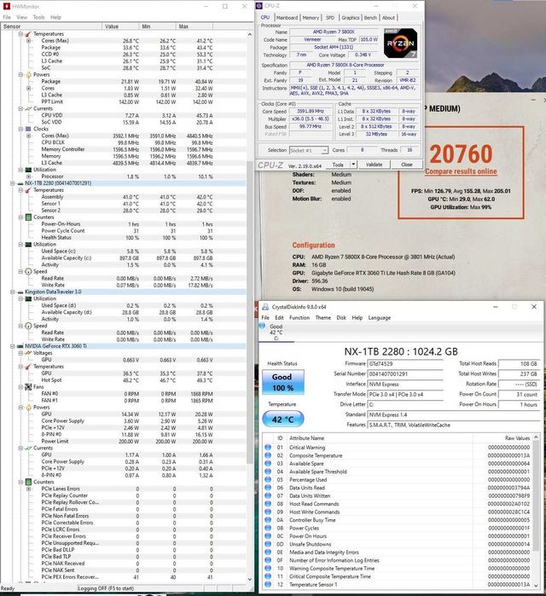Click the Critical Warning status orb

pyautogui.click(x=268, y=448)
